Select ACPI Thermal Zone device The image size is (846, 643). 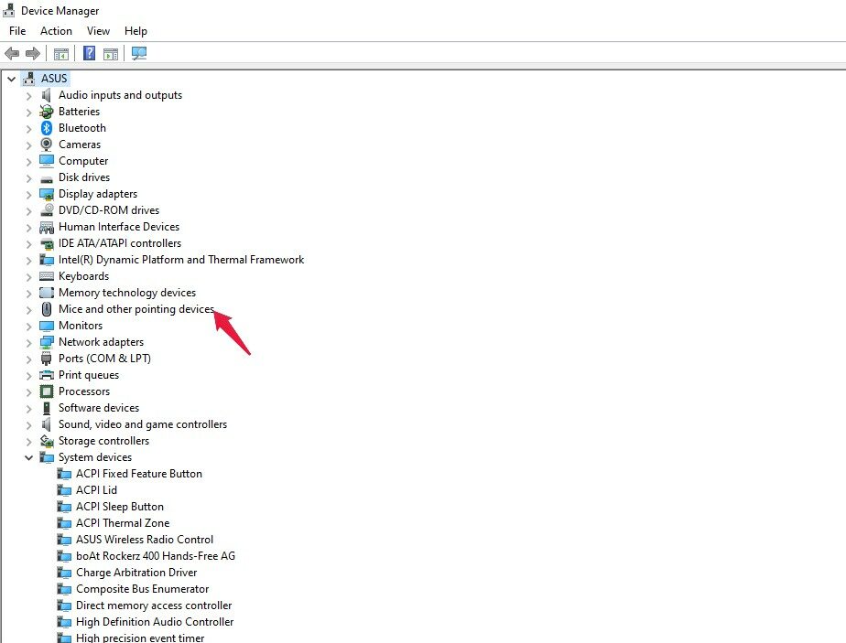(x=123, y=523)
